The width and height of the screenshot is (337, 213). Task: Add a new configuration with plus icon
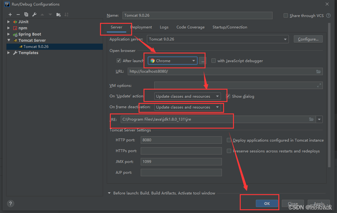(10, 15)
